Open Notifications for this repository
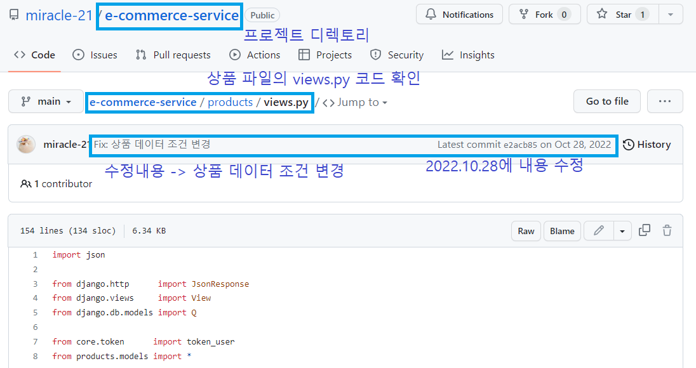696x368 pixels. pyautogui.click(x=459, y=15)
